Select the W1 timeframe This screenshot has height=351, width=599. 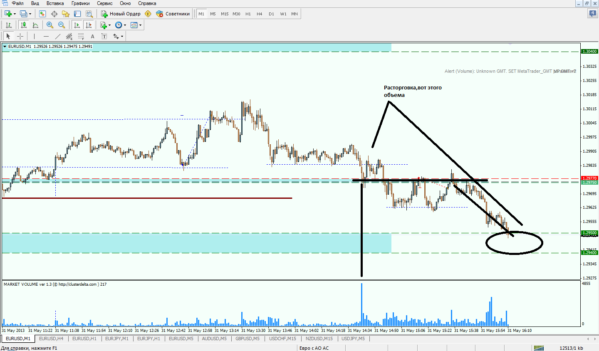[283, 14]
